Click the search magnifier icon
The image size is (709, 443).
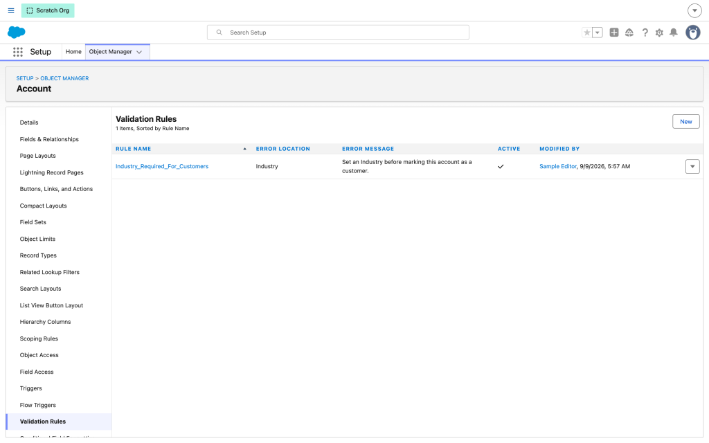point(219,33)
